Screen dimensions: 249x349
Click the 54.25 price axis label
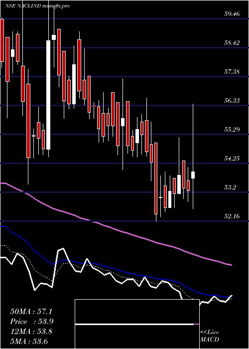point(232,159)
